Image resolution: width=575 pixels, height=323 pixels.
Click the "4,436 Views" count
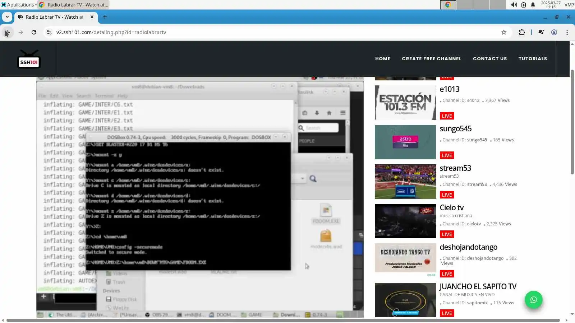(505, 184)
